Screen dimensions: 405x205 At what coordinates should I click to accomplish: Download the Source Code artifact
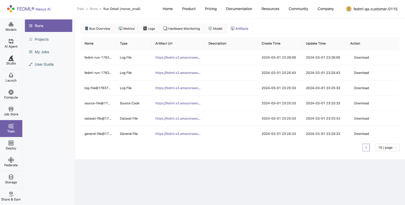point(361,103)
